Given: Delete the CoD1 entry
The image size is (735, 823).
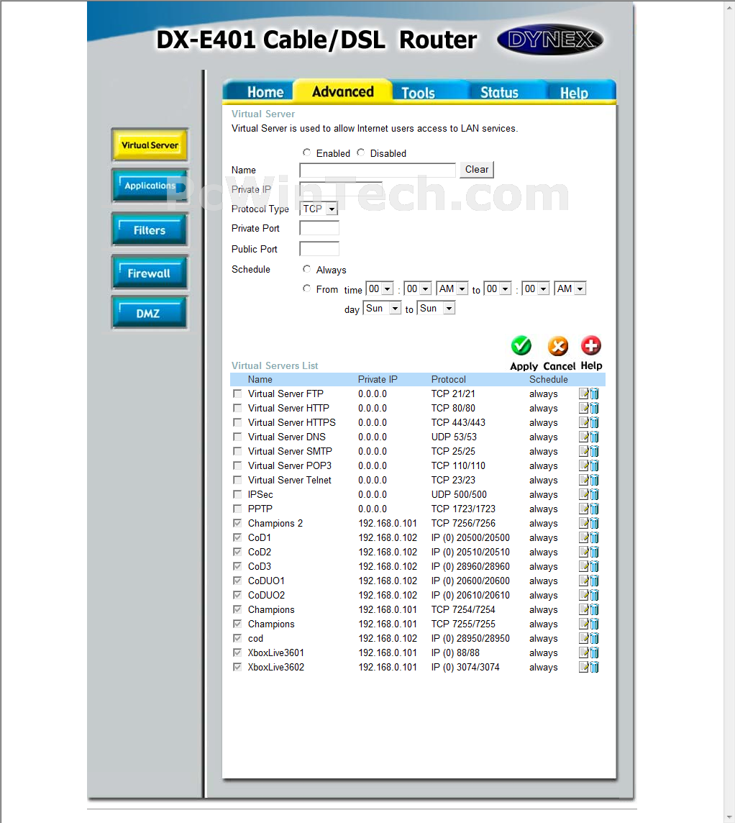Looking at the screenshot, I should tap(594, 537).
